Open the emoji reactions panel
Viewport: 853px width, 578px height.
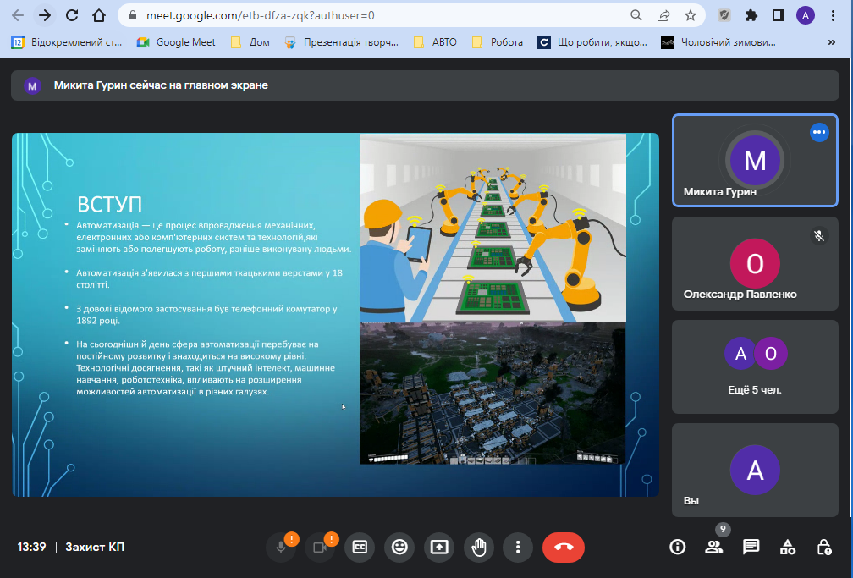(399, 547)
